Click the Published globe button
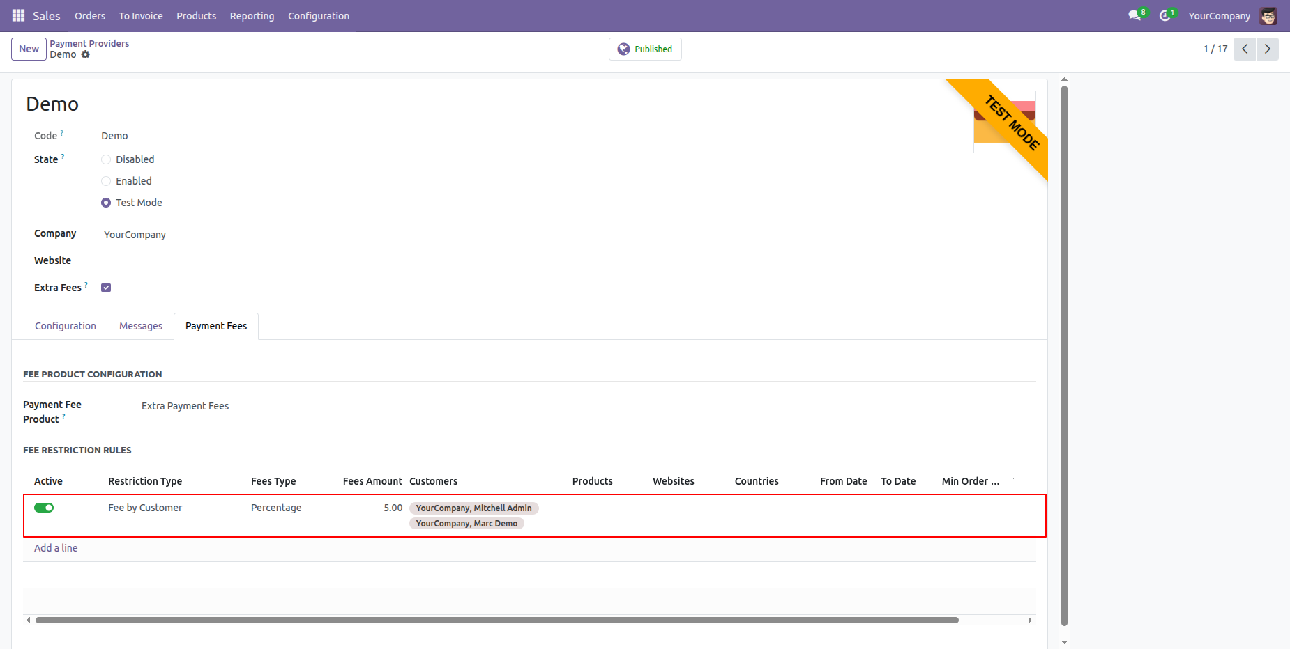This screenshot has width=1290, height=649. click(645, 49)
